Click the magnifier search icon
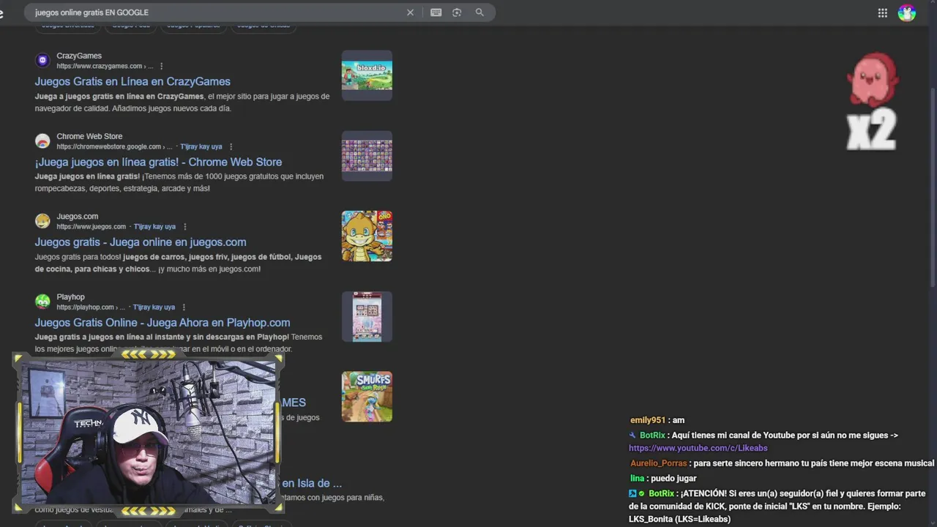Image resolution: width=937 pixels, height=527 pixels. coord(479,12)
